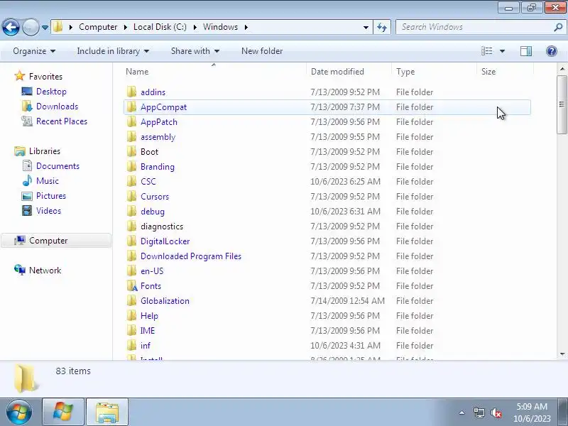Open Downloads in Favorites
The width and height of the screenshot is (568, 426).
[x=57, y=106]
